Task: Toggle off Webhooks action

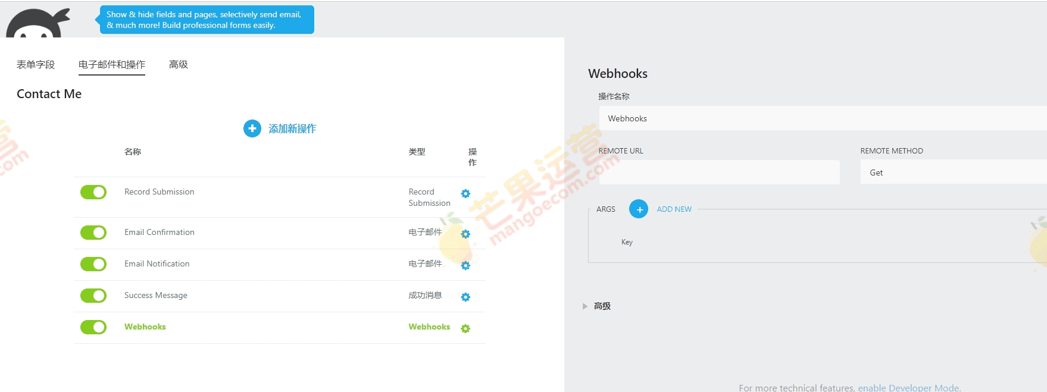Action: [93, 327]
